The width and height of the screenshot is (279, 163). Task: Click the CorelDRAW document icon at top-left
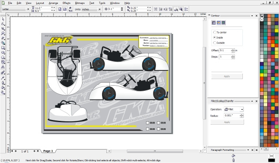click(3, 3)
